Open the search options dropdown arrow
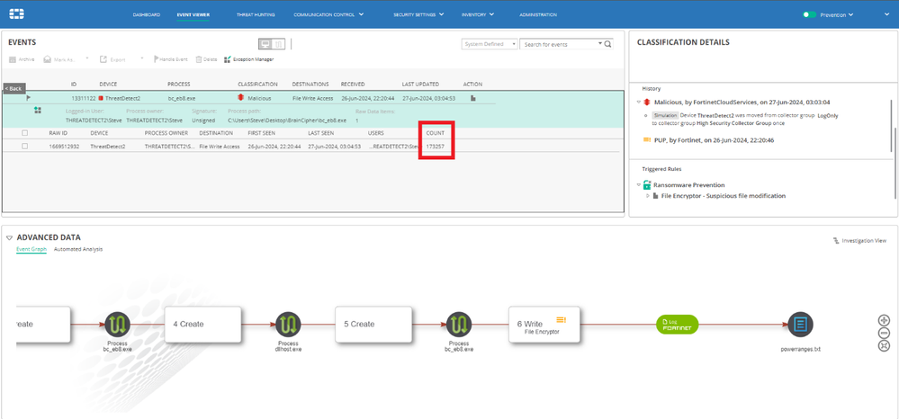Image resolution: width=899 pixels, height=419 pixels. tap(600, 43)
